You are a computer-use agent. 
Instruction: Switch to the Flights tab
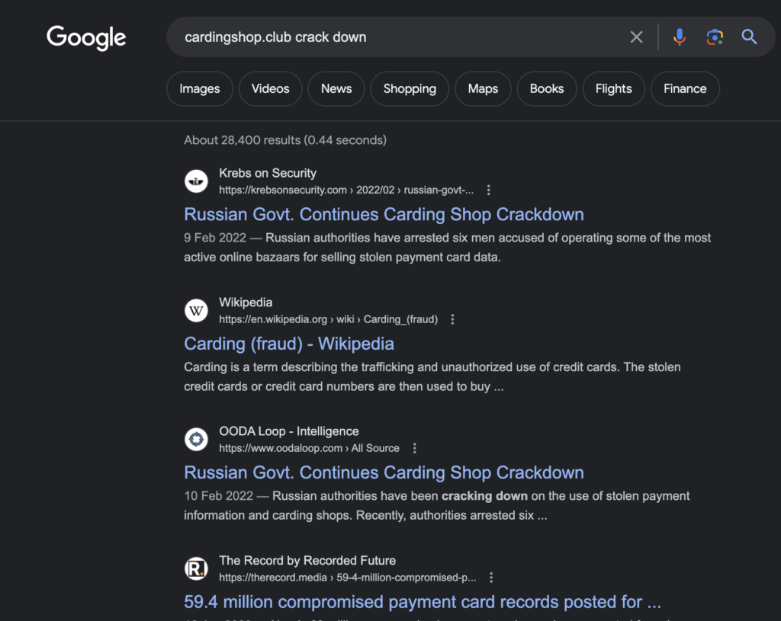614,88
